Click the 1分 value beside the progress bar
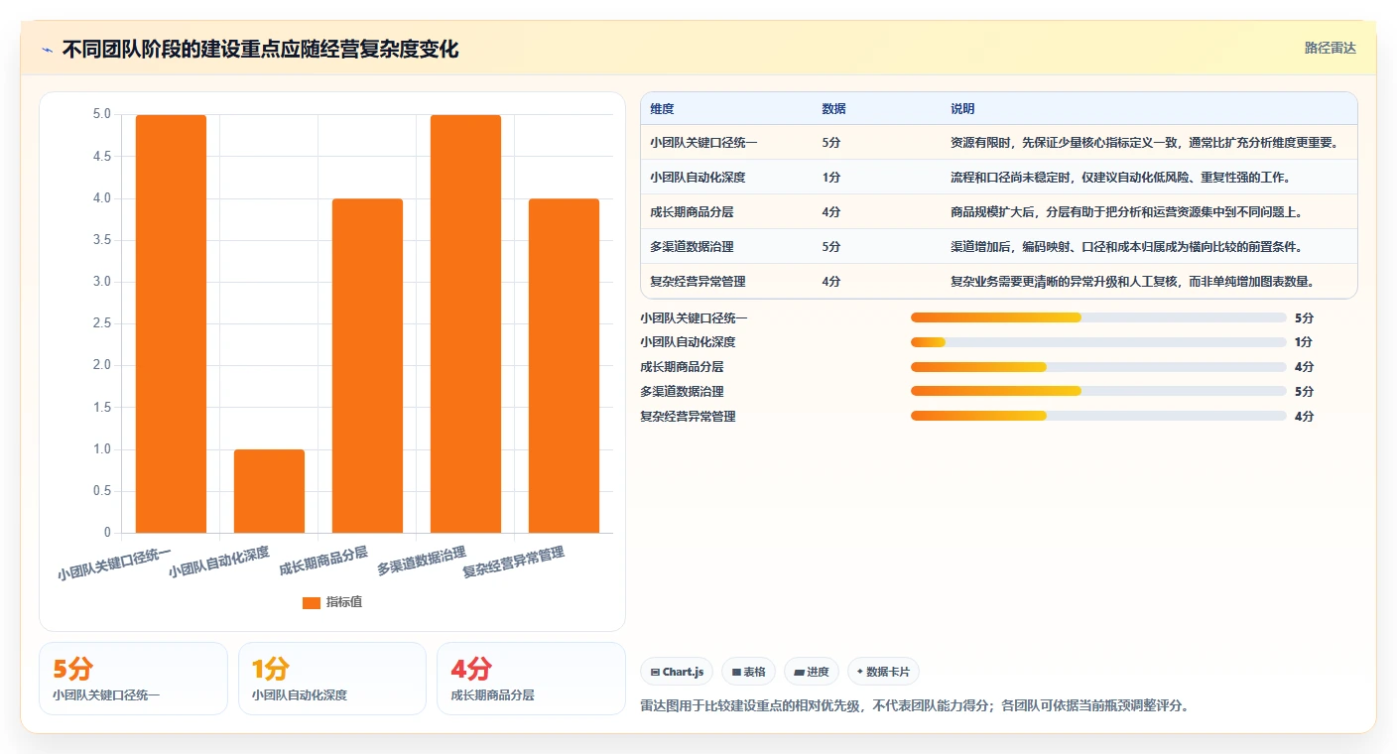1397x754 pixels. tap(1304, 342)
